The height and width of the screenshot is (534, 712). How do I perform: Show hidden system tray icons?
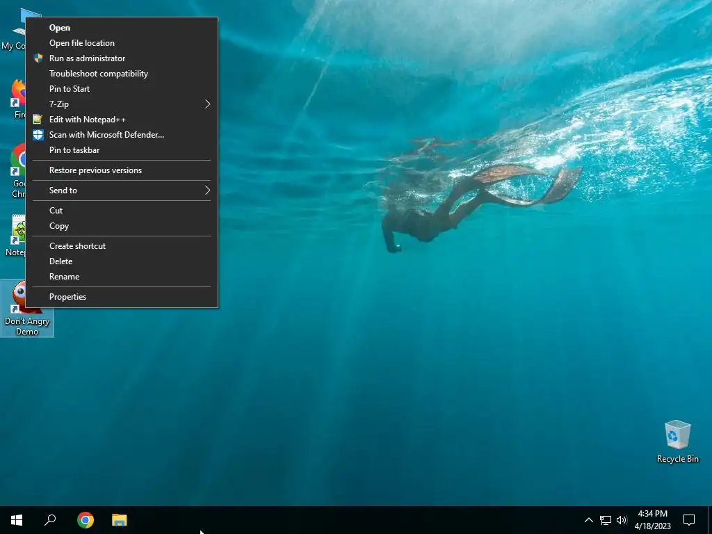tap(588, 520)
